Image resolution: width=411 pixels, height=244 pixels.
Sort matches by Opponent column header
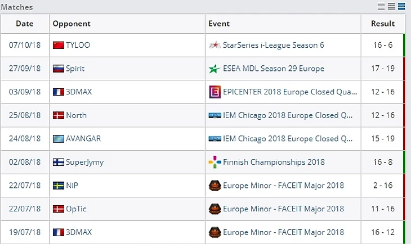72,24
